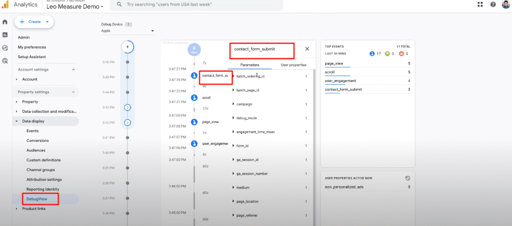Image resolution: width=512 pixels, height=226 pixels.
Task: Open Conversions under Data display
Action: (x=37, y=141)
